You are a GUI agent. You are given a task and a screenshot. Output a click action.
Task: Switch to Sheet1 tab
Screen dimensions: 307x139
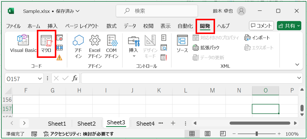pyautogui.click(x=57, y=123)
